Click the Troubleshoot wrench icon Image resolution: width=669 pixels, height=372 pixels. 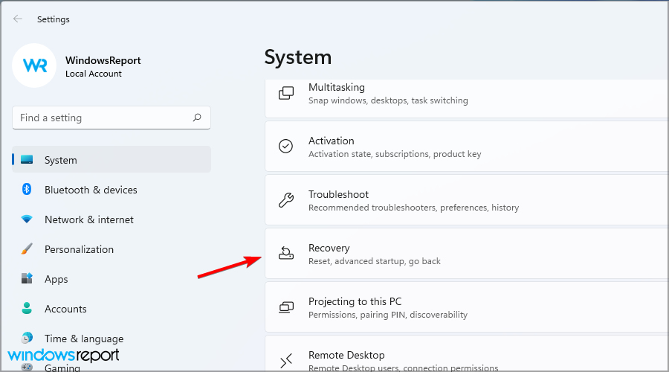click(286, 200)
